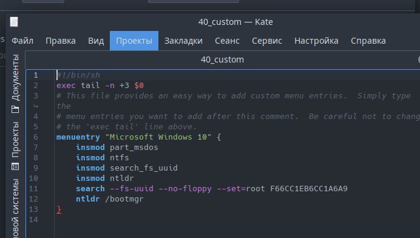This screenshot has width=420, height=238.
Task: Select the 40_custom document tab
Action: click(222, 59)
